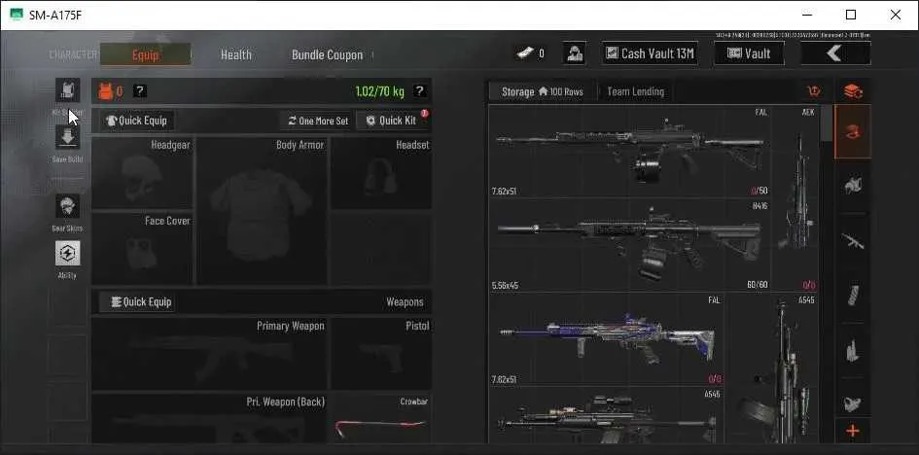Select the empty Headgear slot
919x455 pixels.
[x=142, y=173]
